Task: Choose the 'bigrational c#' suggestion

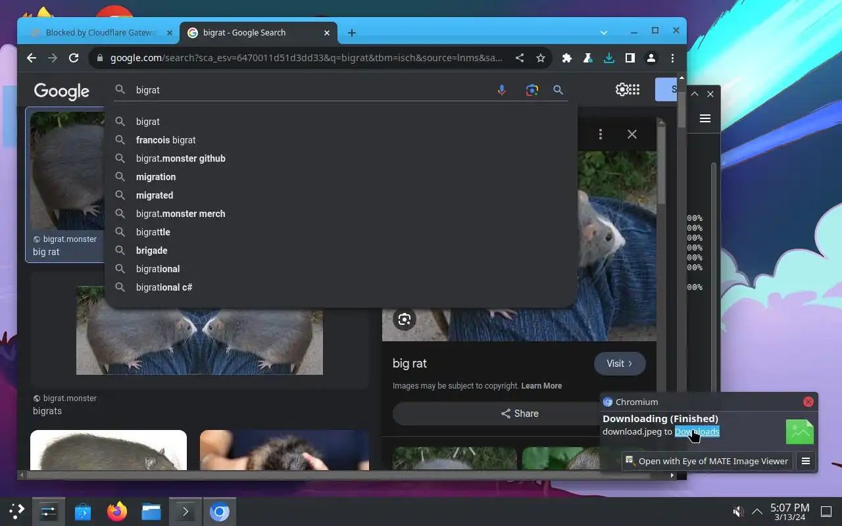Action: [x=340, y=287]
